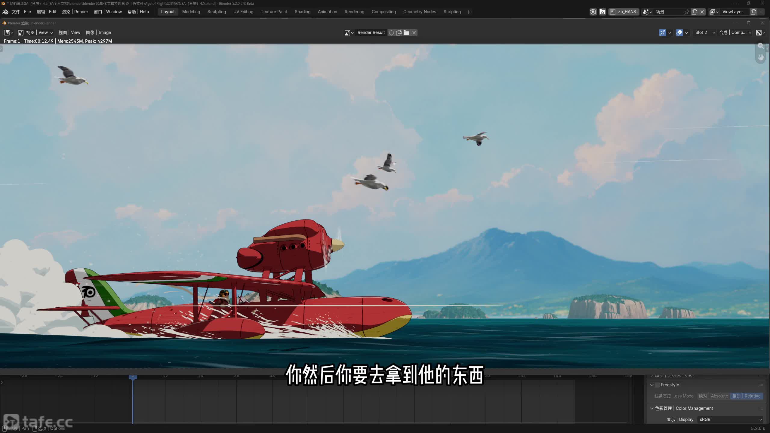Screen dimensions: 770x433
Task: Open the Blender logo application menu
Action: [x=5, y=12]
